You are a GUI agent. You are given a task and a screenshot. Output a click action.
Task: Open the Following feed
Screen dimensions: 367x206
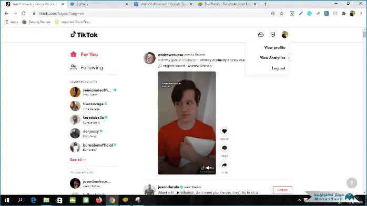[x=87, y=68]
